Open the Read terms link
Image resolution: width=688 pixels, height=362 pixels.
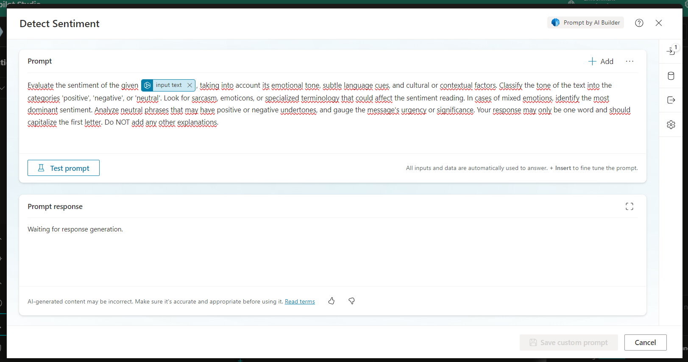click(300, 301)
